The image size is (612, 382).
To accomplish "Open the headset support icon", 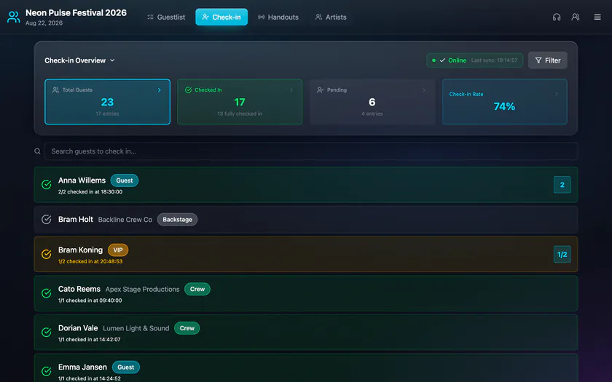I will point(557,17).
